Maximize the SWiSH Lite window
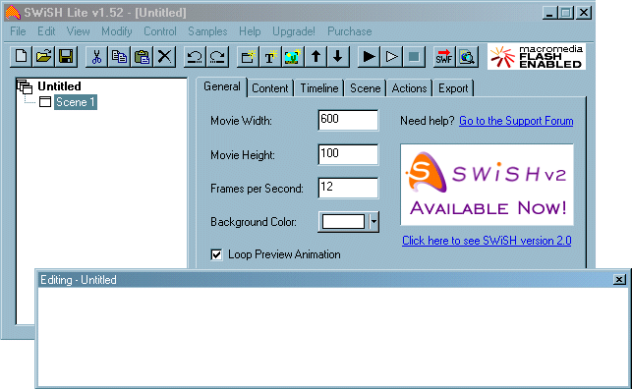The height and width of the screenshot is (389, 632). pos(565,13)
